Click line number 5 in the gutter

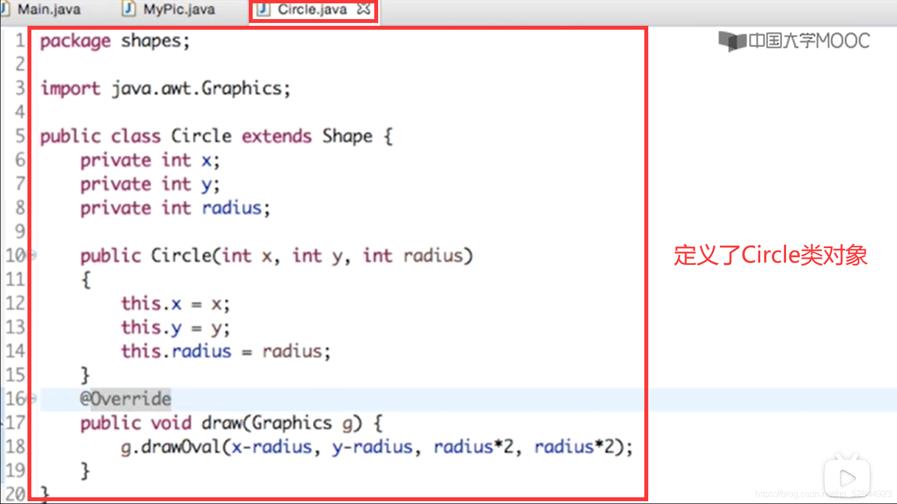[20, 136]
